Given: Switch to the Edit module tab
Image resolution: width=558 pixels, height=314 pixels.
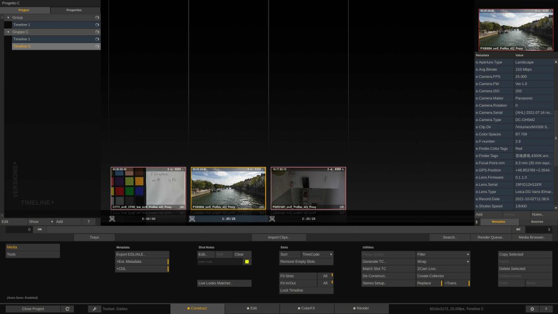Looking at the screenshot, I should coord(252,309).
